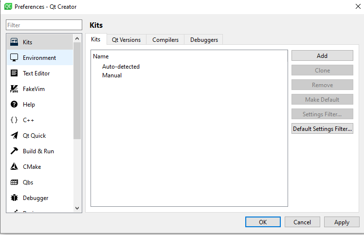Switch to the Compilers tab
This screenshot has height=235, width=364.
pyautogui.click(x=165, y=40)
